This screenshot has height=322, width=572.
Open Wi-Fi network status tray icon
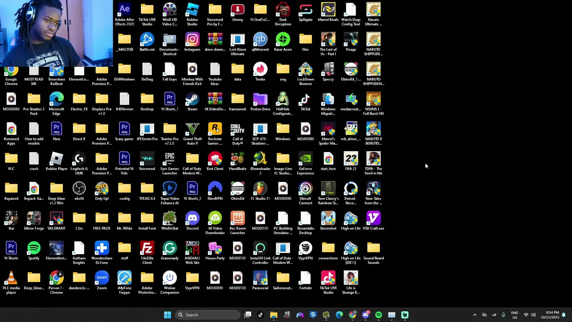coord(526,315)
